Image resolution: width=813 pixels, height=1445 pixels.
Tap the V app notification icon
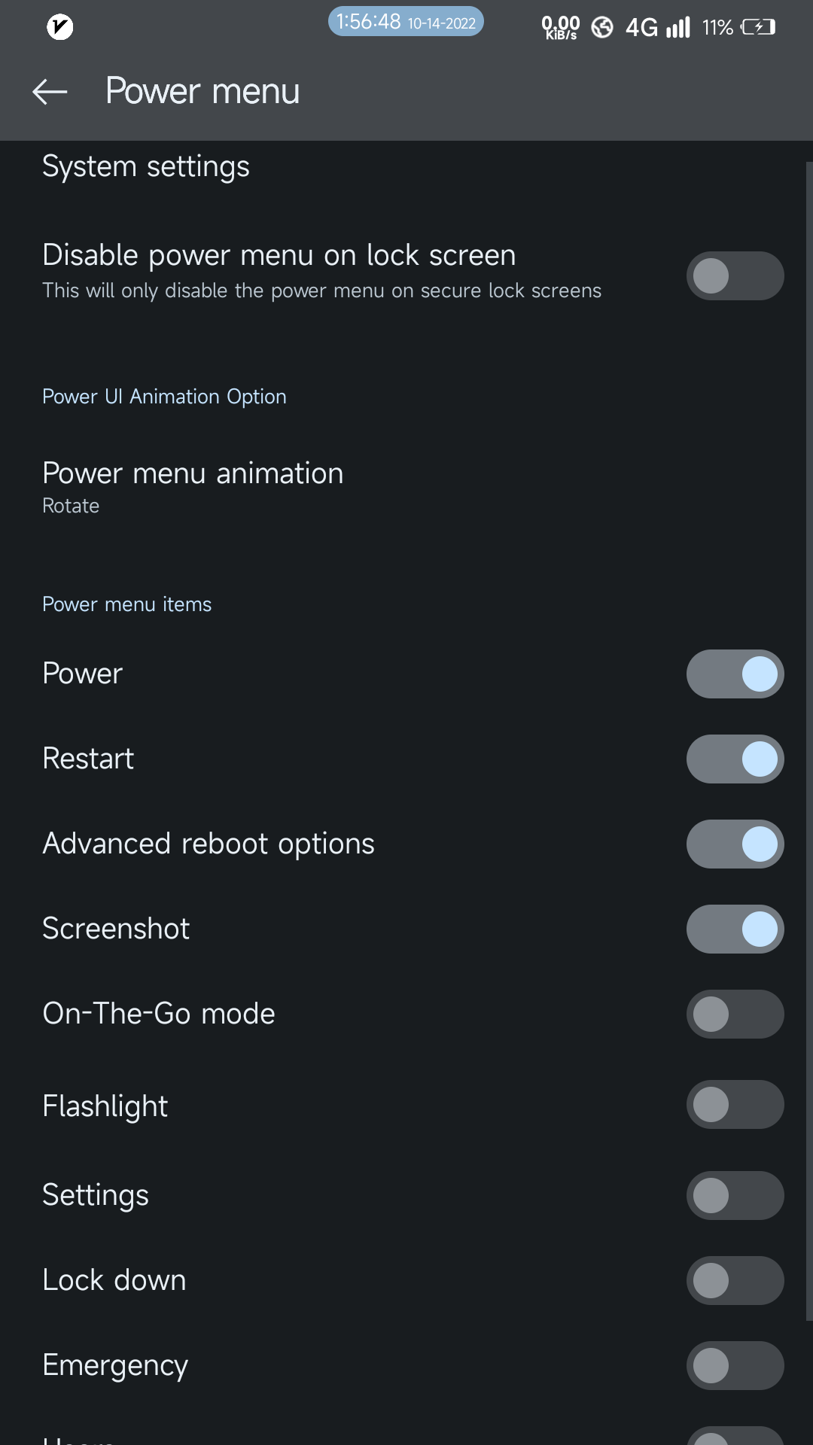coord(60,27)
